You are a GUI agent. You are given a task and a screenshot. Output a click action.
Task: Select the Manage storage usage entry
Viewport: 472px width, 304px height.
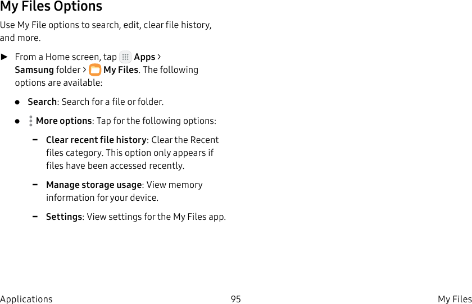click(94, 185)
